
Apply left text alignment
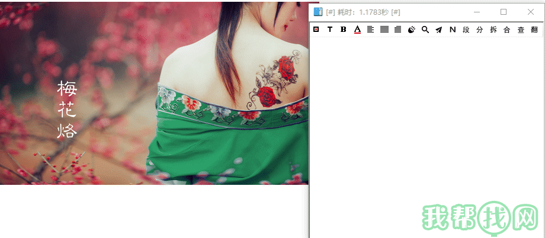click(x=370, y=30)
